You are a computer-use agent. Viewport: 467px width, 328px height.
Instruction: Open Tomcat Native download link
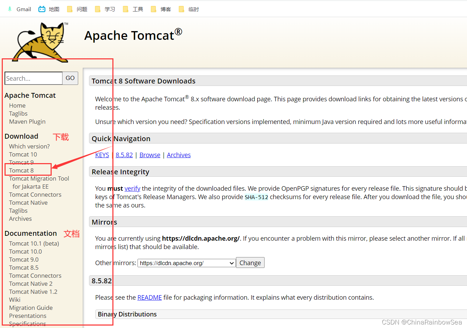coord(28,203)
